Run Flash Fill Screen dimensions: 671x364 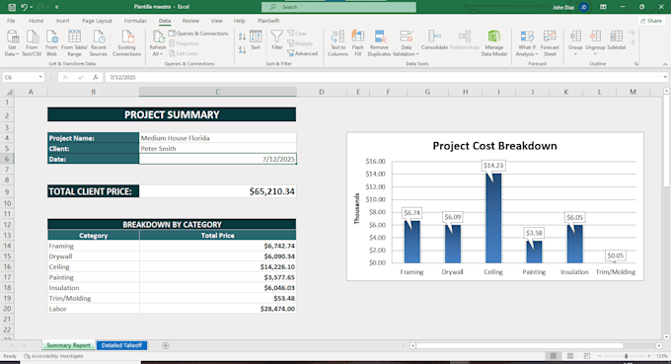358,43
